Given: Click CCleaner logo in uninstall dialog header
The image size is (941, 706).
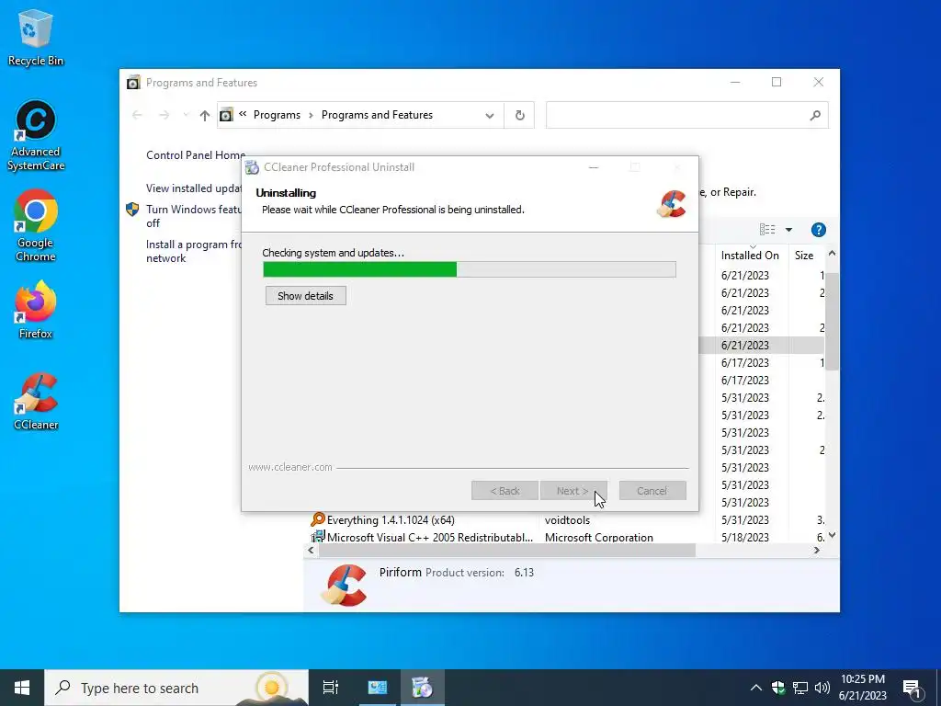Looking at the screenshot, I should tap(672, 204).
